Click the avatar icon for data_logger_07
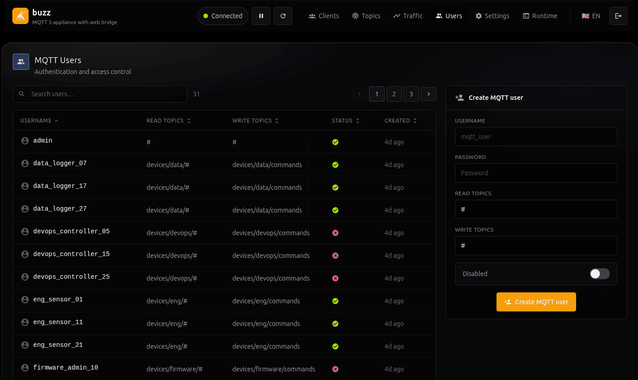The image size is (638, 380). point(25,163)
